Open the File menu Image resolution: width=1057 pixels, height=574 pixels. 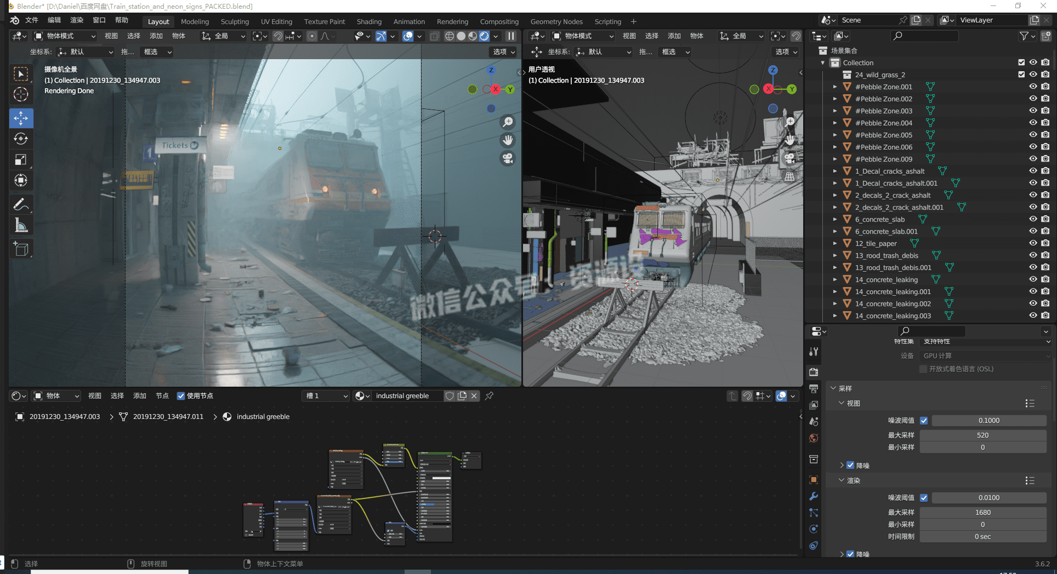pos(32,20)
